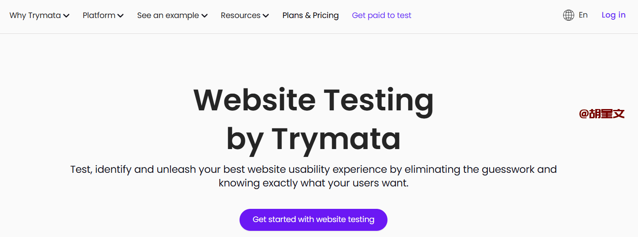
Task: Click the Log in link
Action: [x=613, y=15]
